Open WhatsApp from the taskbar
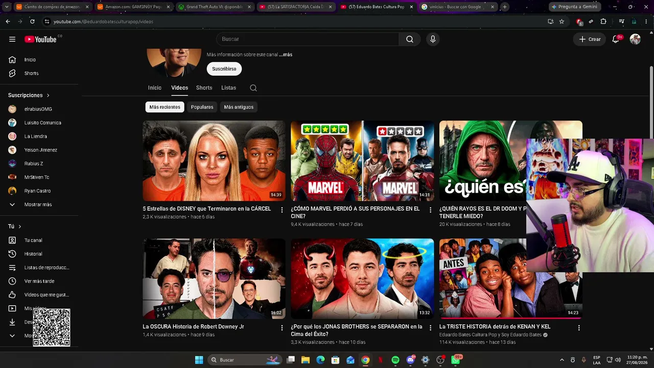The width and height of the screenshot is (654, 368). [455, 360]
